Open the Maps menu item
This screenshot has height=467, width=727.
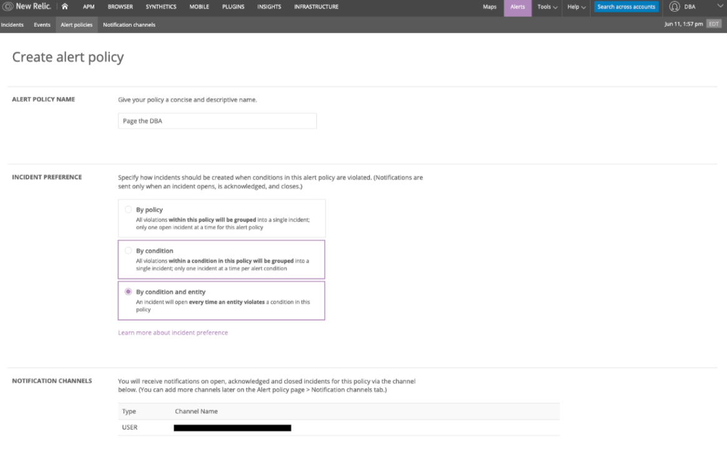(490, 7)
